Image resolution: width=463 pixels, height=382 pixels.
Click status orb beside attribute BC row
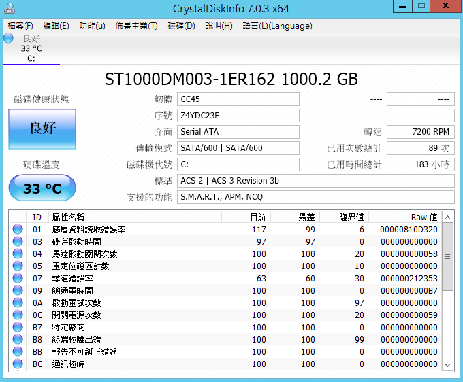coord(18,364)
